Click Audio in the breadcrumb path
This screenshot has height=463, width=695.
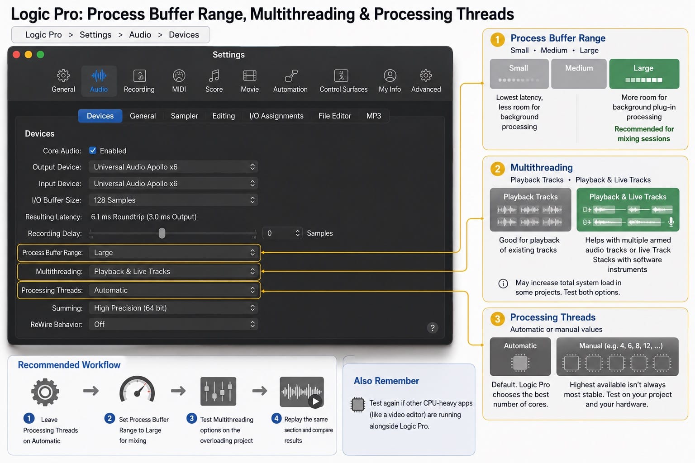pyautogui.click(x=140, y=35)
